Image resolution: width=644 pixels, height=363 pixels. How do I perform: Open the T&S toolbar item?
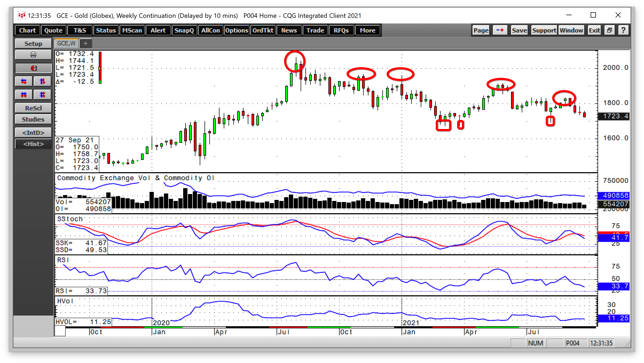[x=80, y=30]
